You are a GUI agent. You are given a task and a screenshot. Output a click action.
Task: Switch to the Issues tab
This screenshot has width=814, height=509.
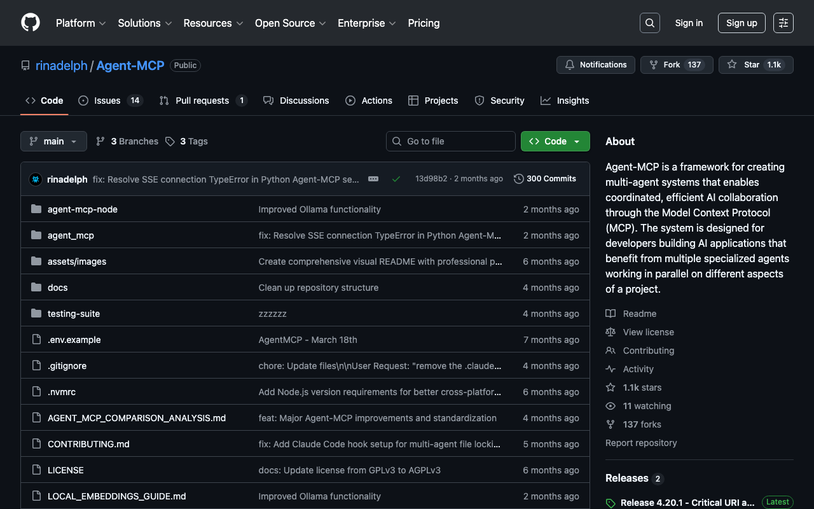[x=107, y=101]
